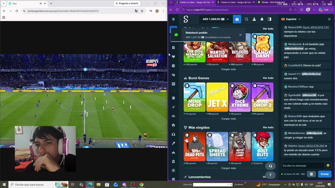This screenshot has height=188, width=335.
Task: Open chat rules list icon
Action: click(311, 174)
